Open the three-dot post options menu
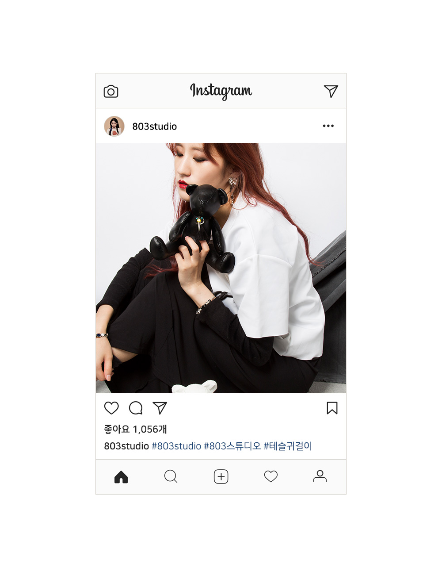 (x=328, y=126)
